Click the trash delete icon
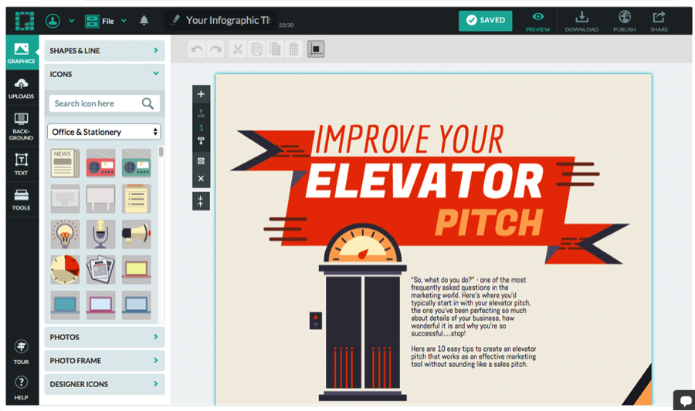Viewport: 695px width, 411px height. (293, 49)
